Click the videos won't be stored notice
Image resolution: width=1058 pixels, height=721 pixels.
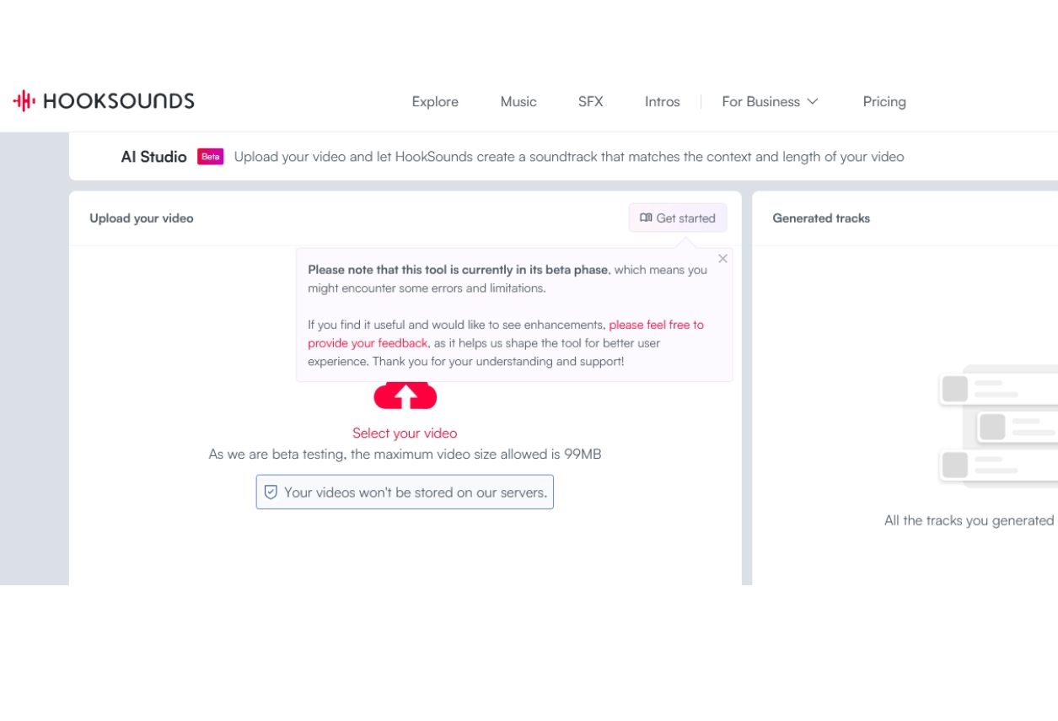415,492
